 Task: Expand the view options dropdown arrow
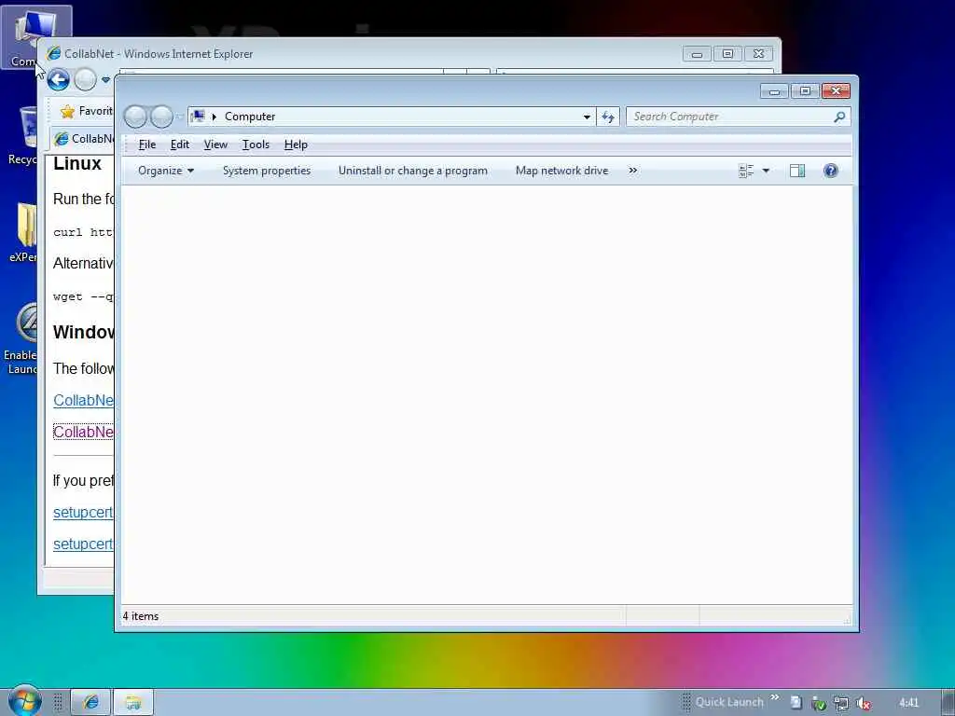766,171
